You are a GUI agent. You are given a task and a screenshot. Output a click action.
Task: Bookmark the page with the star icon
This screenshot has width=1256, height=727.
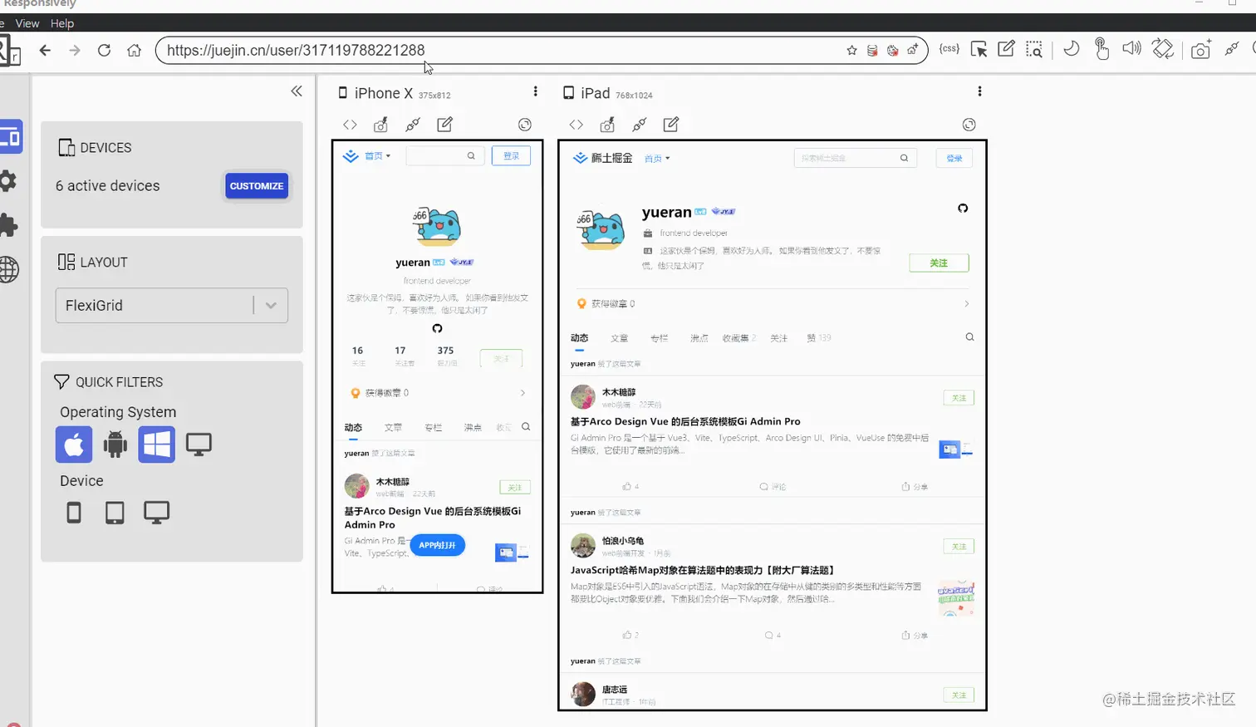point(851,51)
